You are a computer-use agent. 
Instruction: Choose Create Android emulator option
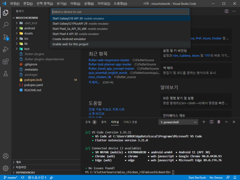(x=120, y=39)
